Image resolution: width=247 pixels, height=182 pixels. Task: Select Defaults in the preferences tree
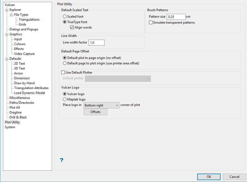(15, 59)
